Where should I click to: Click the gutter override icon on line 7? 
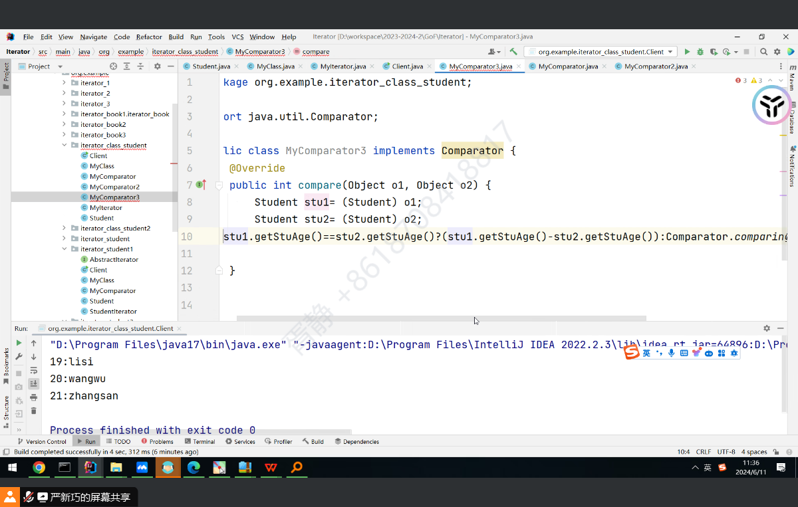pos(201,185)
